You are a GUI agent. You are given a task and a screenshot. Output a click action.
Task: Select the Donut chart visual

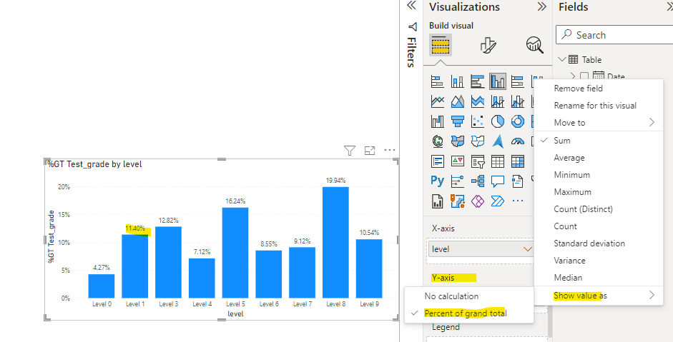[x=518, y=121]
